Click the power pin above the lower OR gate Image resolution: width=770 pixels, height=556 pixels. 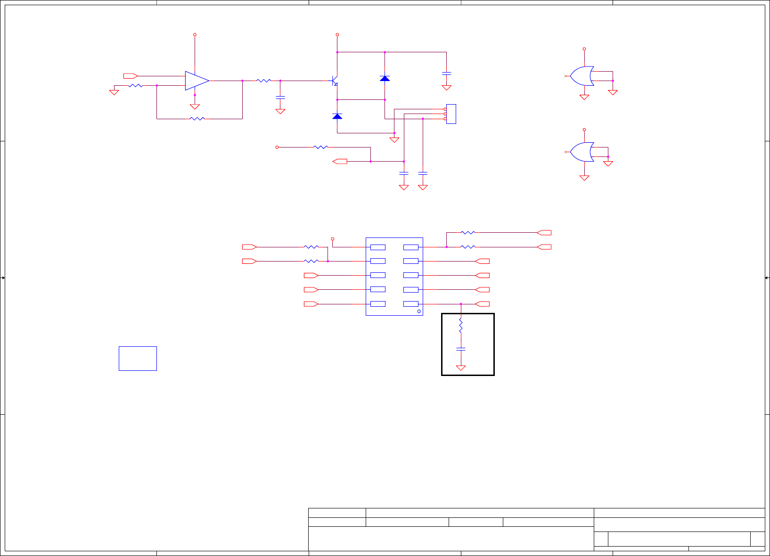(x=584, y=130)
